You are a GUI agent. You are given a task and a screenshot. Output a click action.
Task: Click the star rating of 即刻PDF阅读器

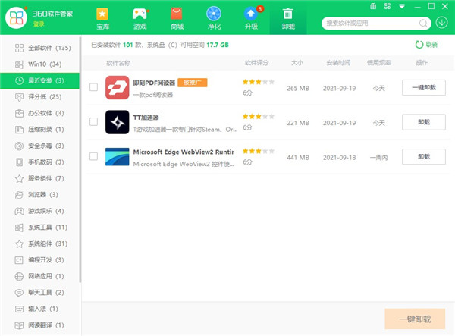point(259,82)
